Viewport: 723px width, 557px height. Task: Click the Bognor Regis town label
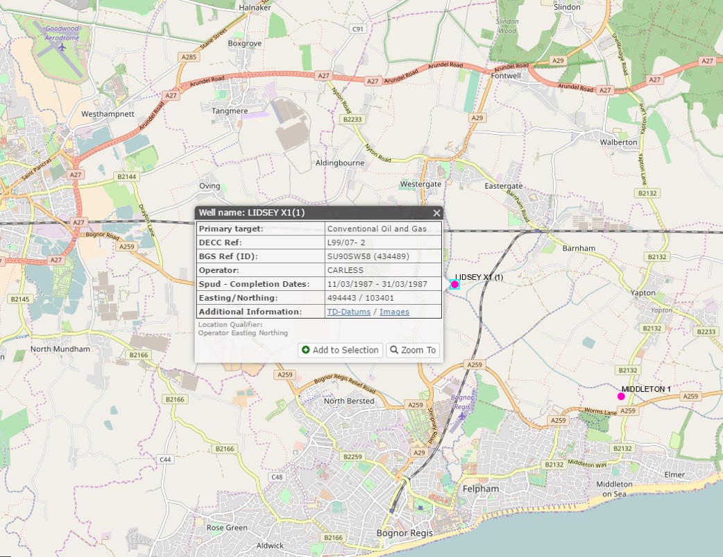pyautogui.click(x=404, y=533)
